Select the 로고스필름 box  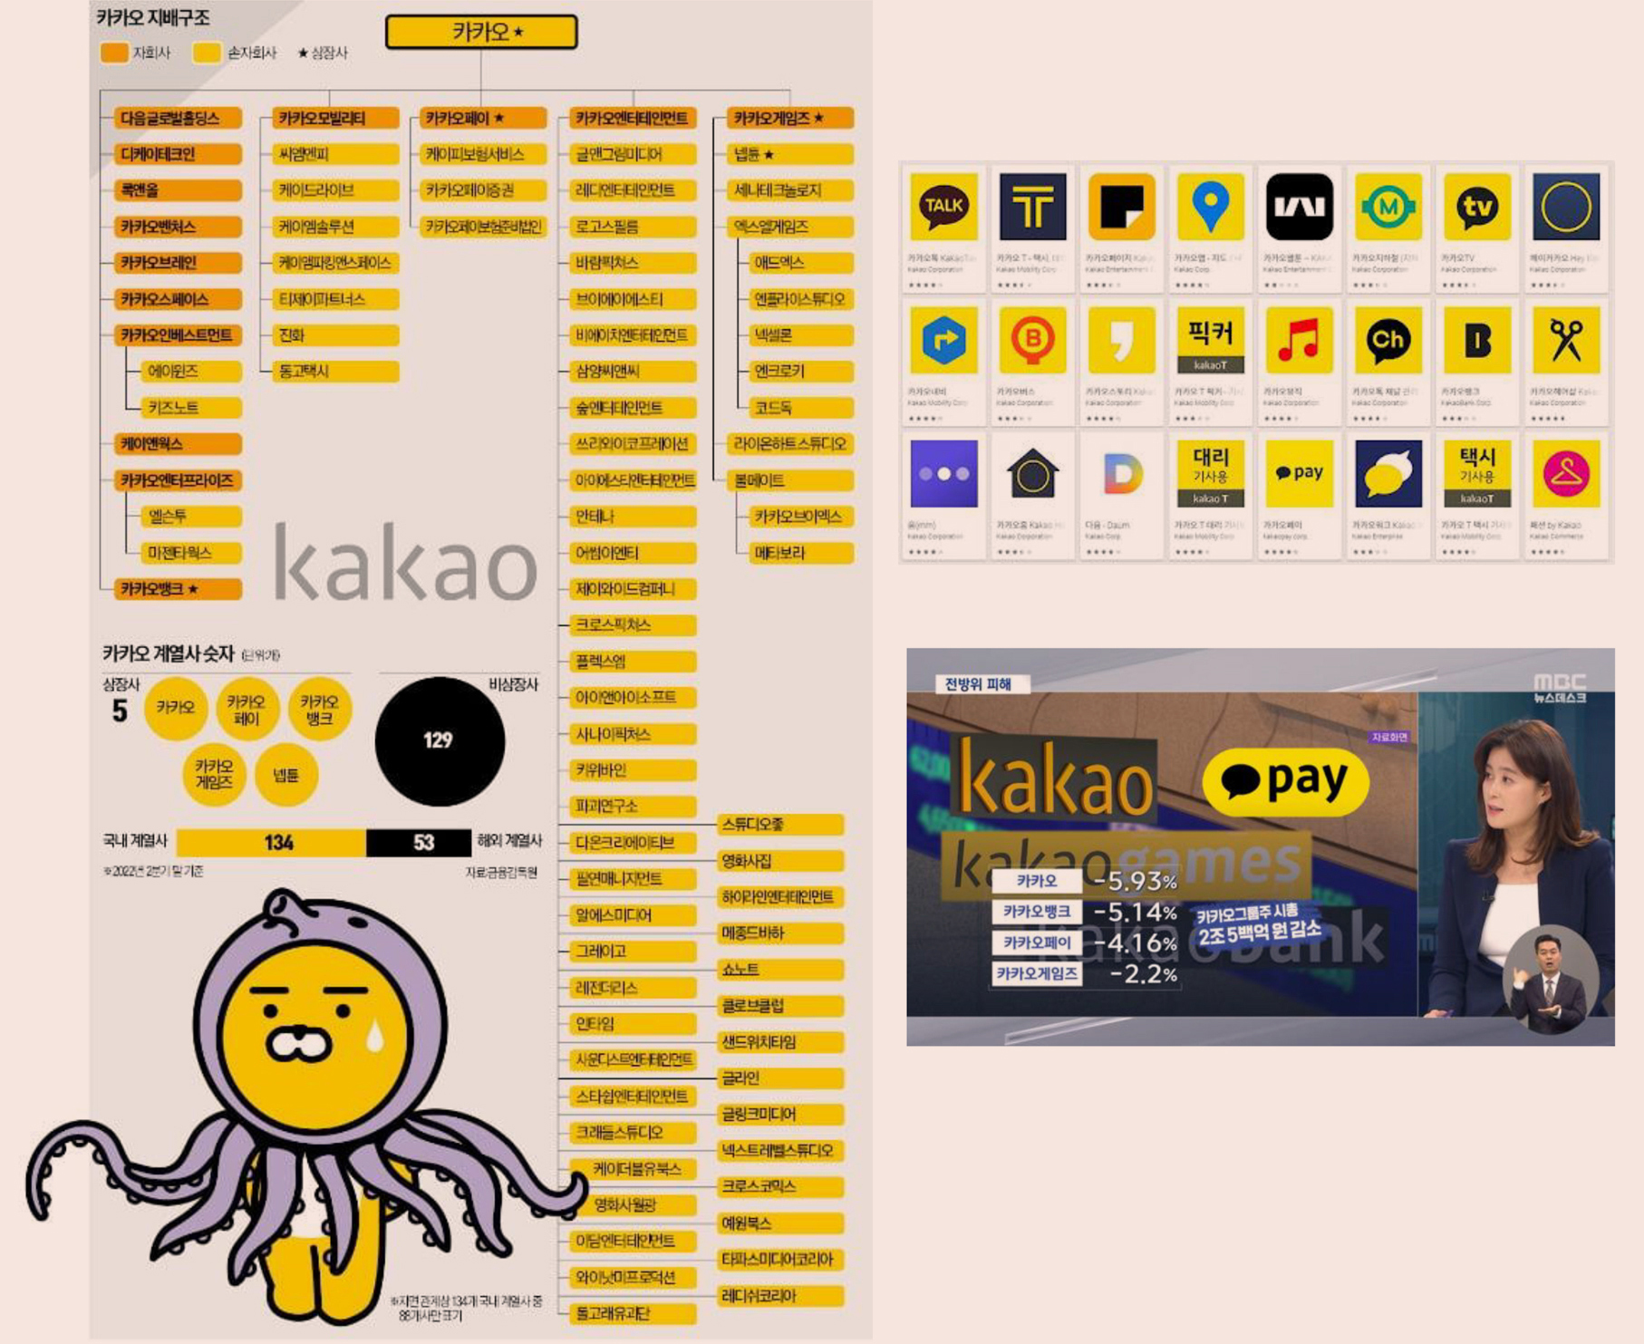[x=633, y=227]
